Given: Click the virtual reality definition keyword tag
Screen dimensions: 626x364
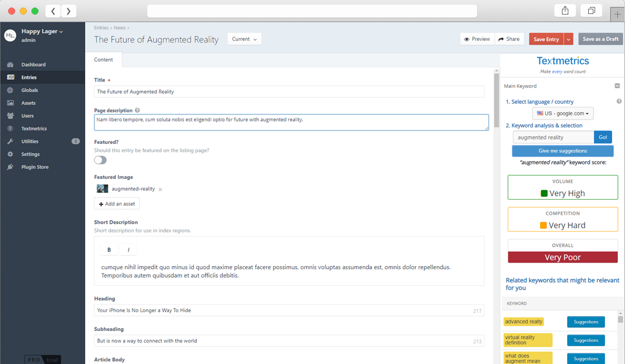Looking at the screenshot, I should click(x=528, y=340).
